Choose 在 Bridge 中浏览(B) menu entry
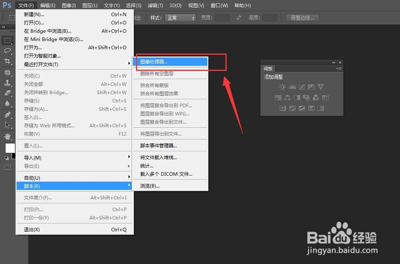The height and width of the screenshot is (264, 400). [x=74, y=31]
